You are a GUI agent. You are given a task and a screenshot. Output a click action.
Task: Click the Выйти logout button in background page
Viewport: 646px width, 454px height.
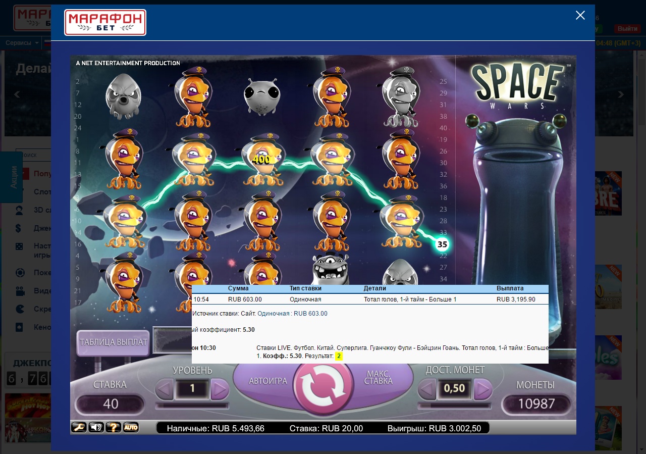click(627, 29)
